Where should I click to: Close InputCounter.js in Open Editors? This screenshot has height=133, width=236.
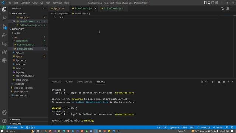click(x=14, y=21)
